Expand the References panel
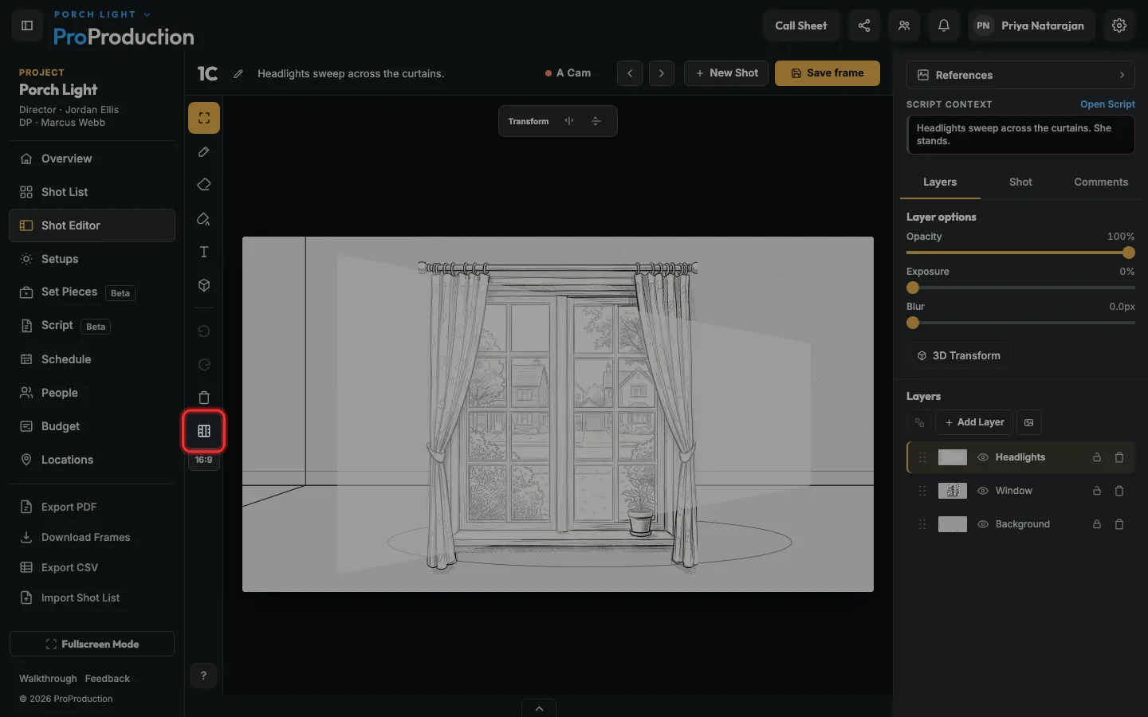This screenshot has height=717, width=1148. point(1020,75)
